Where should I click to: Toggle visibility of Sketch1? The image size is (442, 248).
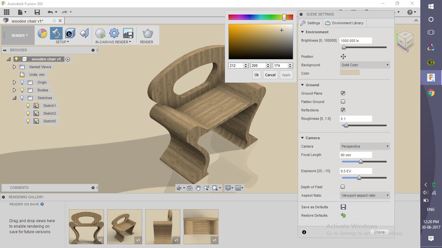28,106
